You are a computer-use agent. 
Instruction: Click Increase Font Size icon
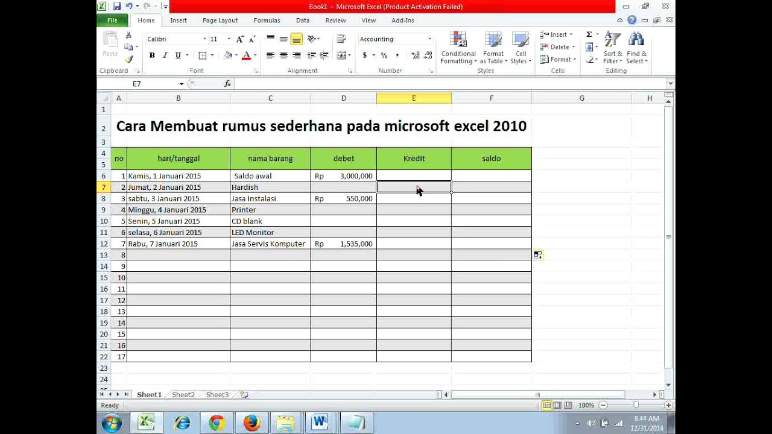[x=240, y=39]
